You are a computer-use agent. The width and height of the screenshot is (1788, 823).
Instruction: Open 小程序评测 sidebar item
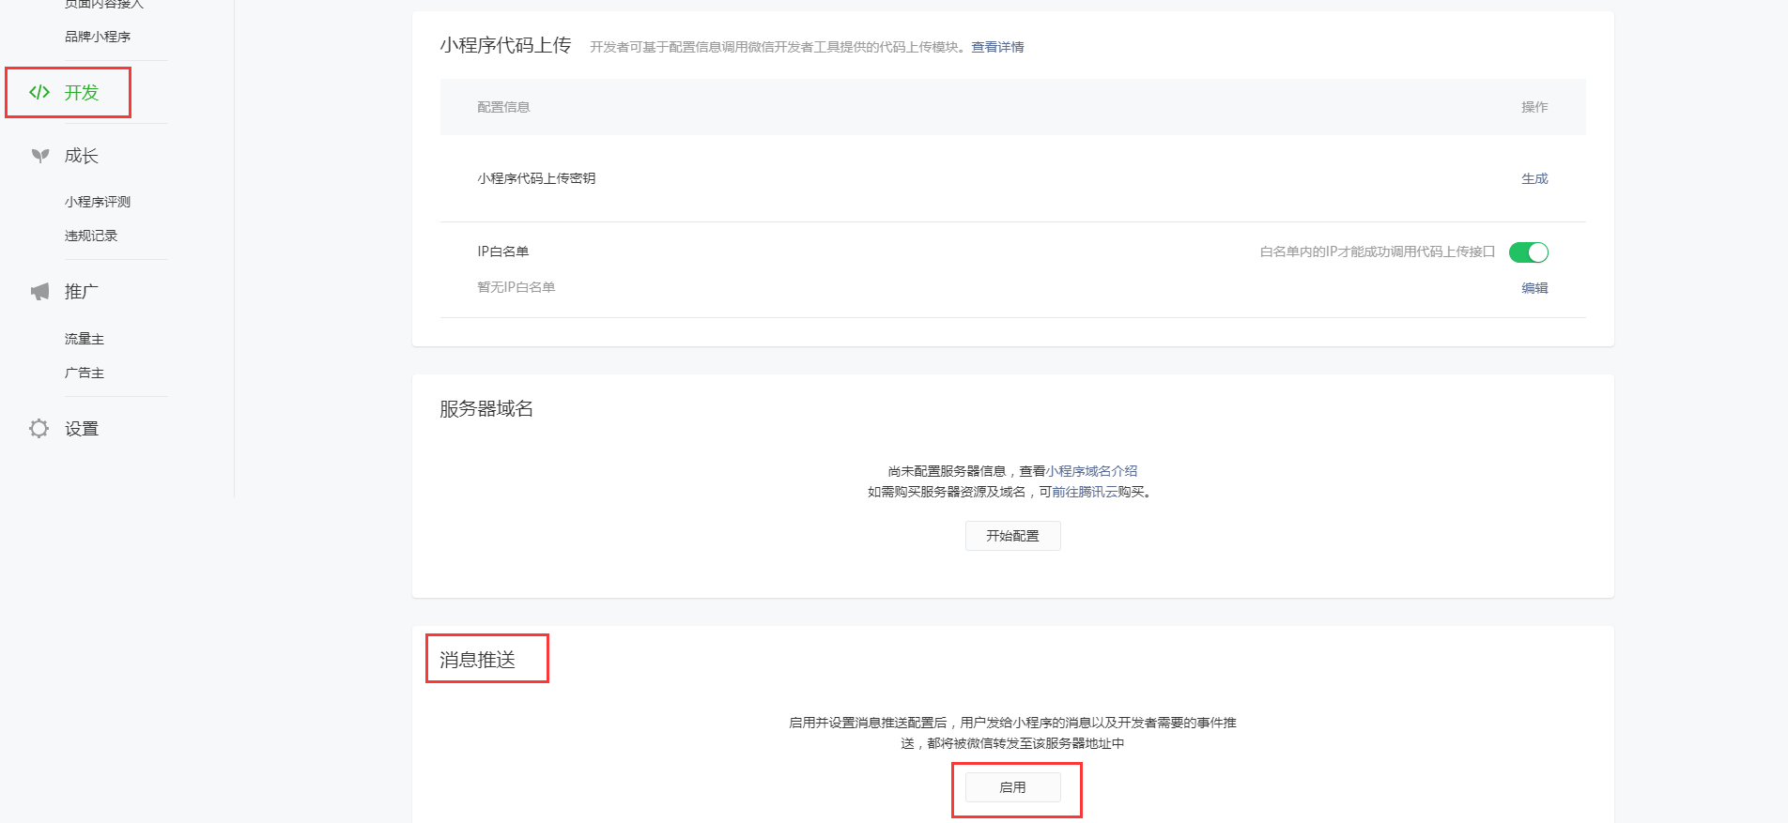(98, 202)
